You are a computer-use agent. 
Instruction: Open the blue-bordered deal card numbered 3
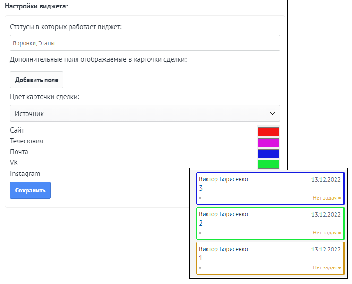click(271, 189)
